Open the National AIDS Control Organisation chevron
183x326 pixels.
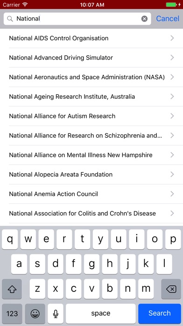(172, 38)
